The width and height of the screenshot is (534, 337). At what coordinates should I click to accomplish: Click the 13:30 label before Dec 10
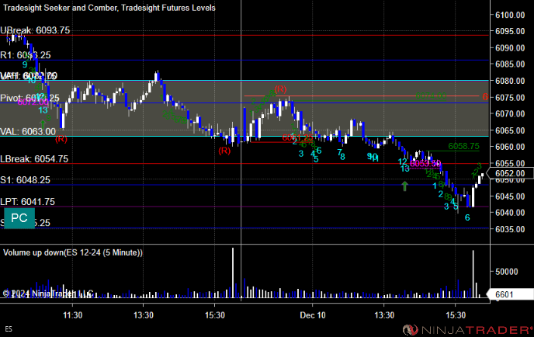pos(144,315)
